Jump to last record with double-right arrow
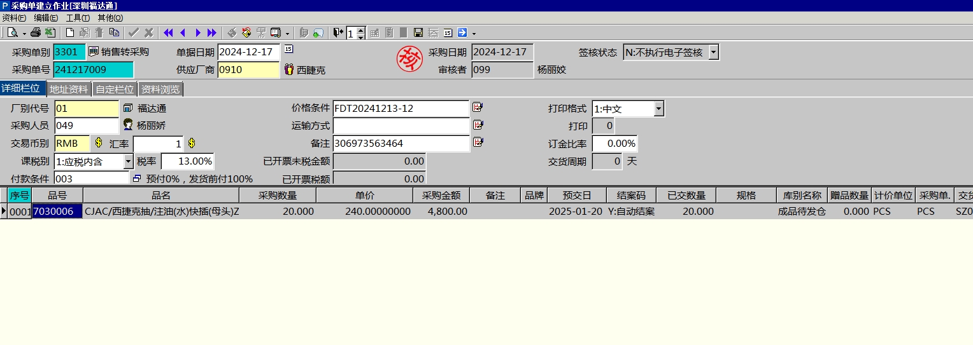This screenshot has width=973, height=345. click(x=212, y=32)
